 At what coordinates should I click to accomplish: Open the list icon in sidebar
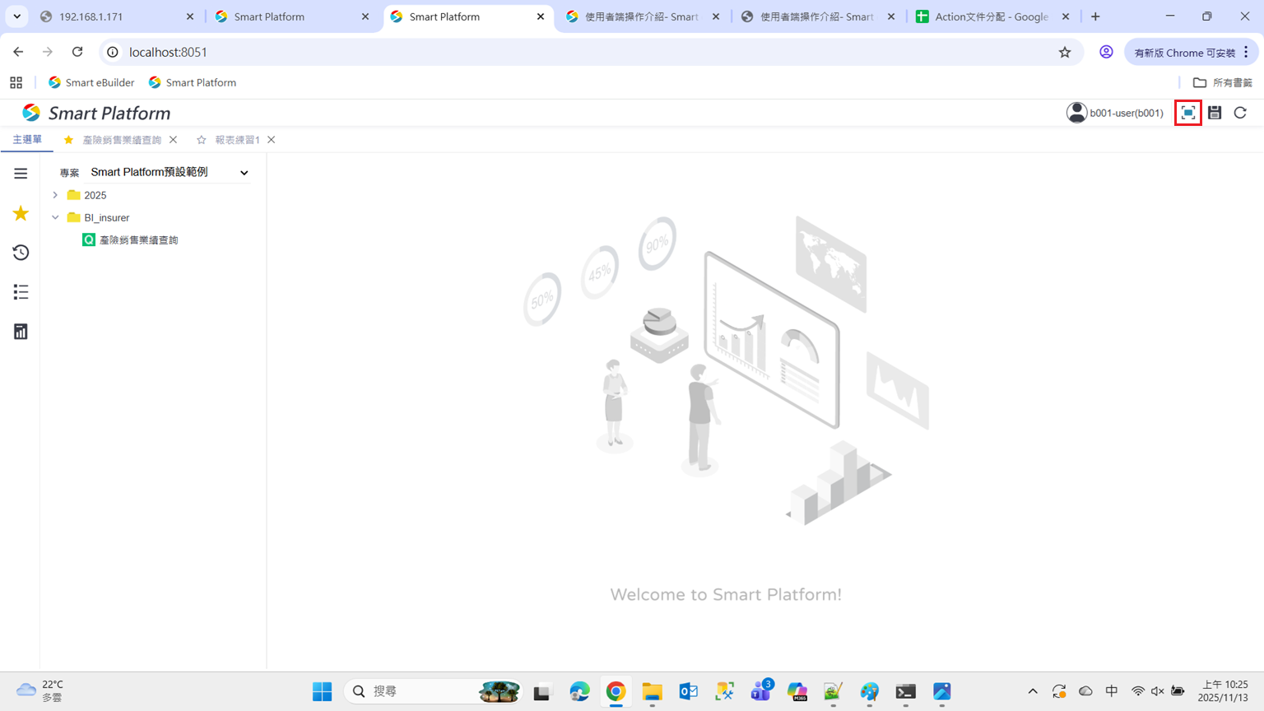point(21,292)
